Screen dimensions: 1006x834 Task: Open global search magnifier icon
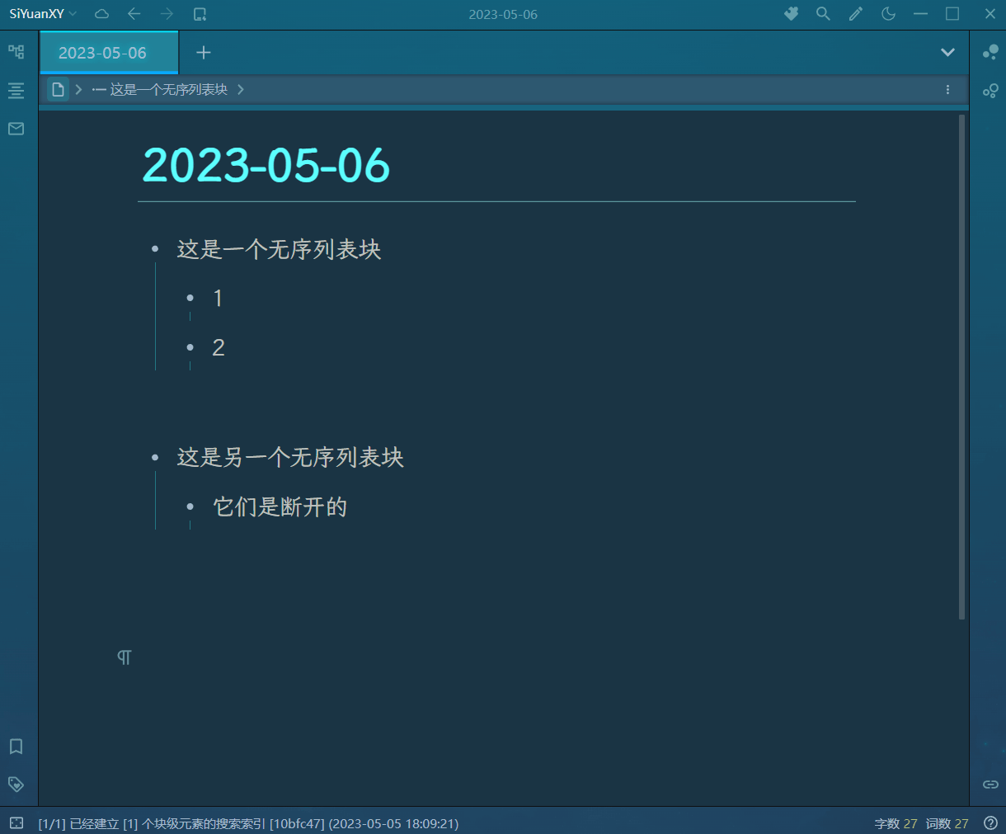(x=823, y=14)
